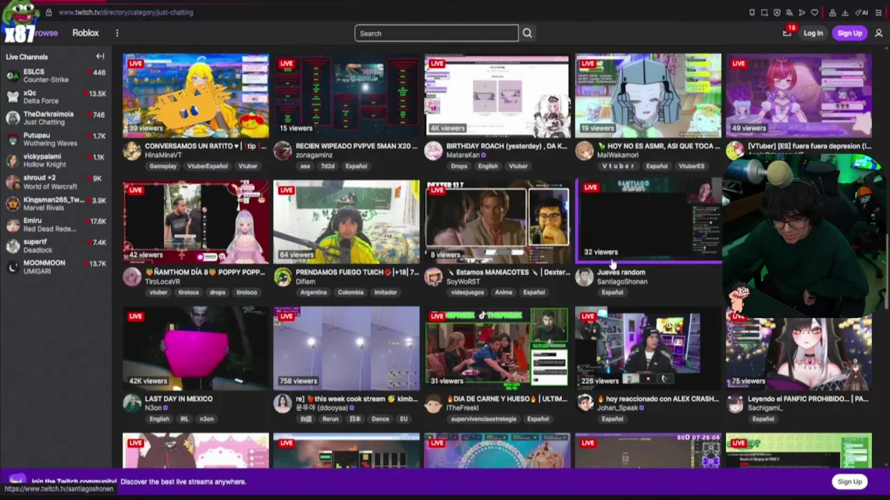890x500 pixels.
Task: Open the 758 viewers cook stream thumbnail
Action: click(x=346, y=348)
